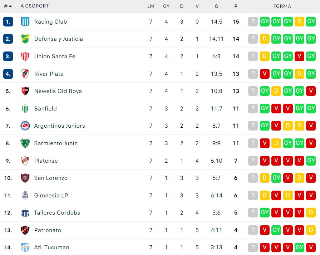Sort by the G goals column header
Image resolution: width=320 pixels, height=255 pixels.
pyautogui.click(x=216, y=6)
